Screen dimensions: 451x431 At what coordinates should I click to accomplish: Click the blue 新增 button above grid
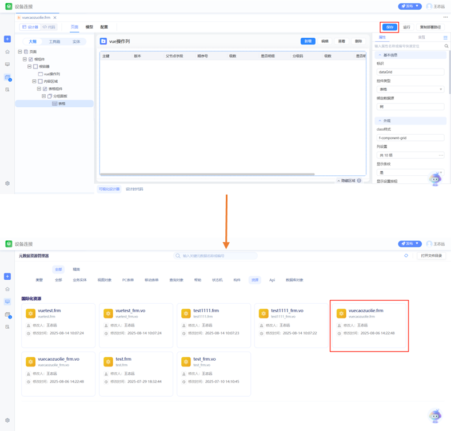(x=308, y=41)
